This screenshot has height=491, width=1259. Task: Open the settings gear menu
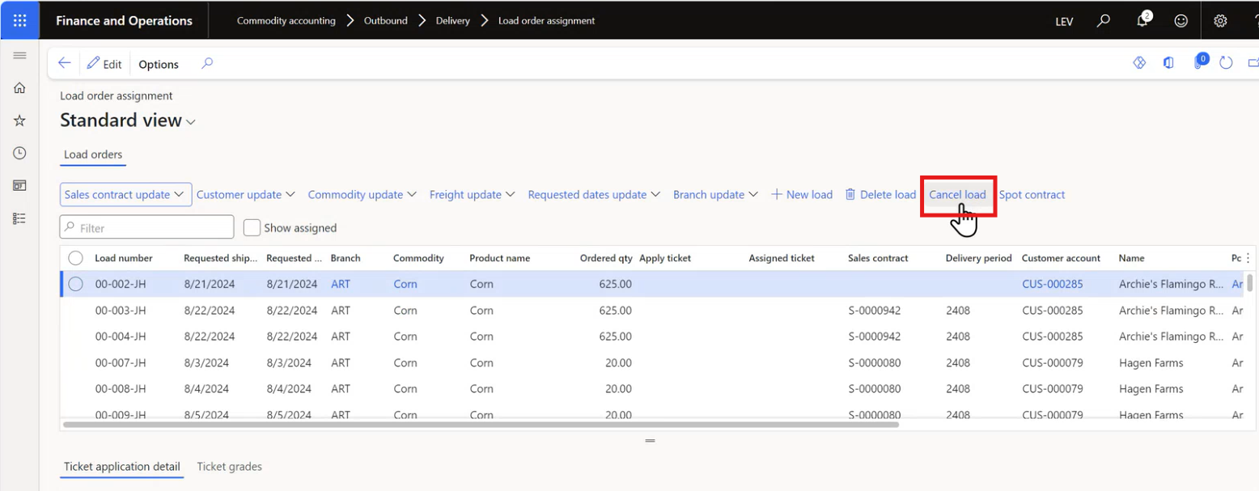click(1220, 21)
